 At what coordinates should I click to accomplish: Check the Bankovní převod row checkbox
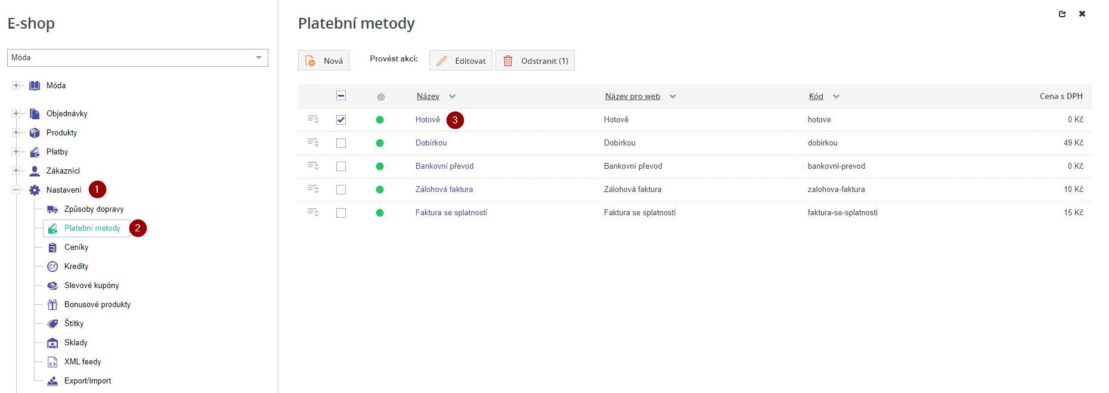341,166
